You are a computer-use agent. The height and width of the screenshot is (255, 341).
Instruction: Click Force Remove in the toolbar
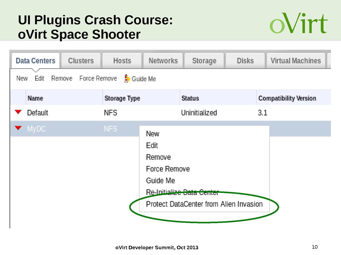pyautogui.click(x=98, y=78)
